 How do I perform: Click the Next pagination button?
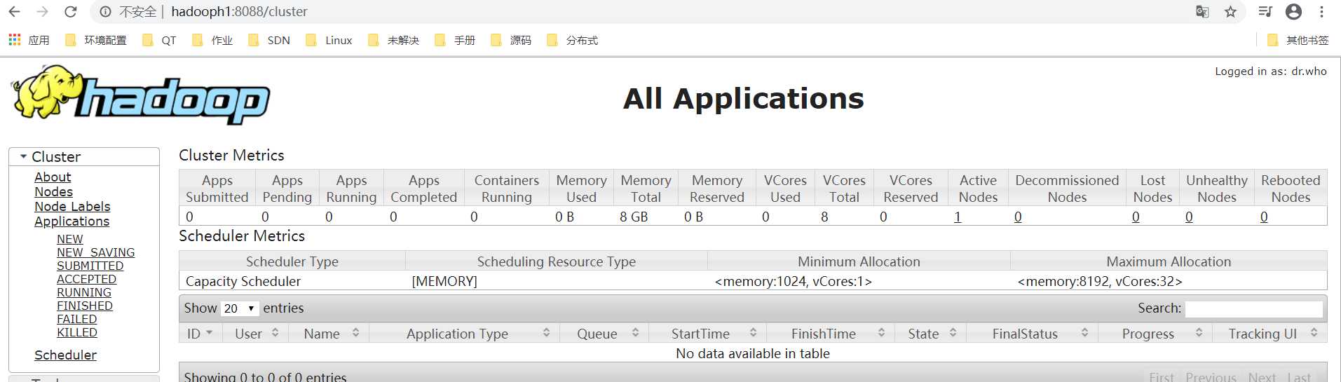pos(1262,377)
